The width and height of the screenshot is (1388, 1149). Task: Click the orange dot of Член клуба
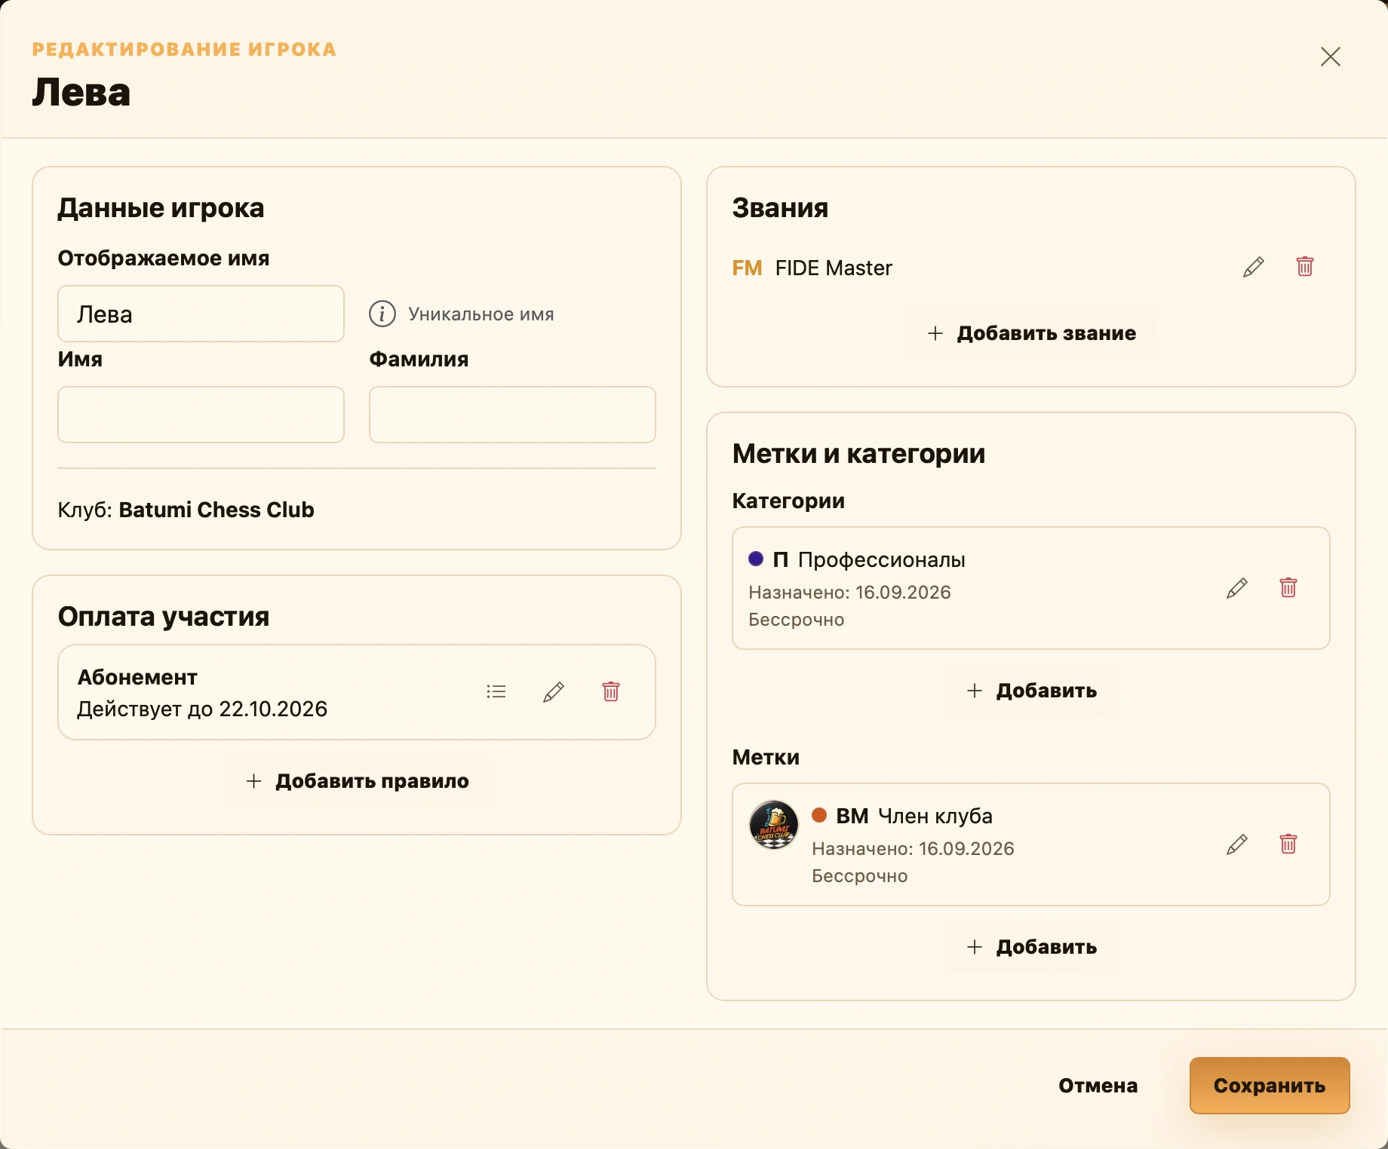[x=818, y=815]
